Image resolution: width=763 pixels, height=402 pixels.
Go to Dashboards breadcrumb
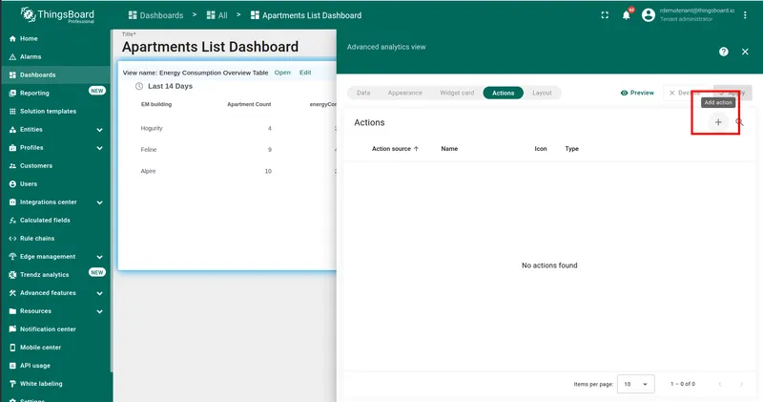click(155, 15)
